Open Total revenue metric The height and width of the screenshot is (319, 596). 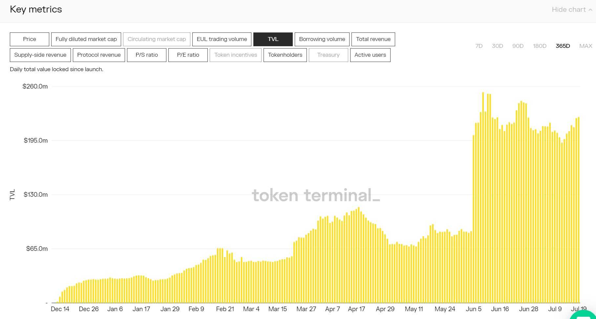pos(373,39)
